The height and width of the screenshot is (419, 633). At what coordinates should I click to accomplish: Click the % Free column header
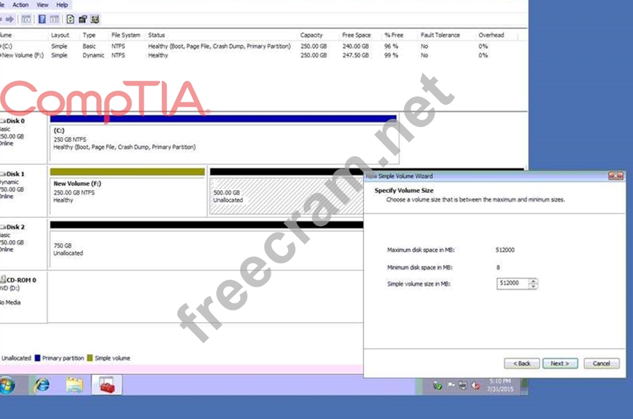tap(394, 35)
